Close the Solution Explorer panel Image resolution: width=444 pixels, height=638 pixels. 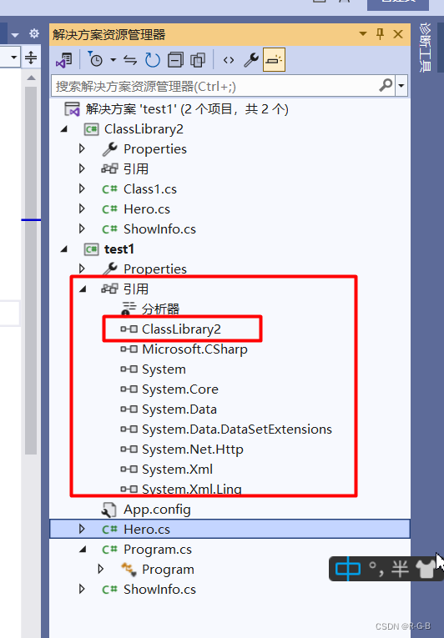pyautogui.click(x=398, y=33)
